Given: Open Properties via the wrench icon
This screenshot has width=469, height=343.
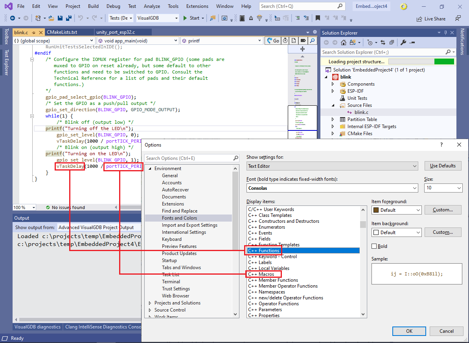Looking at the screenshot, I should point(403,42).
